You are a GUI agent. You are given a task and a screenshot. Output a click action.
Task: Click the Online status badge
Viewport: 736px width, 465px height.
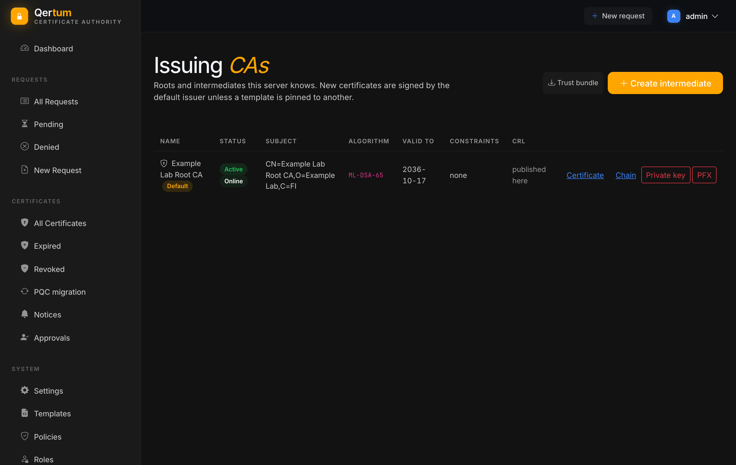234,181
